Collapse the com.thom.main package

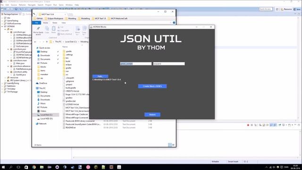coord(8,60)
